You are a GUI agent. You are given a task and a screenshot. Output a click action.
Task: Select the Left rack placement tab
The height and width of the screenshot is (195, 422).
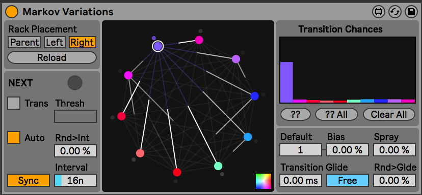click(55, 42)
